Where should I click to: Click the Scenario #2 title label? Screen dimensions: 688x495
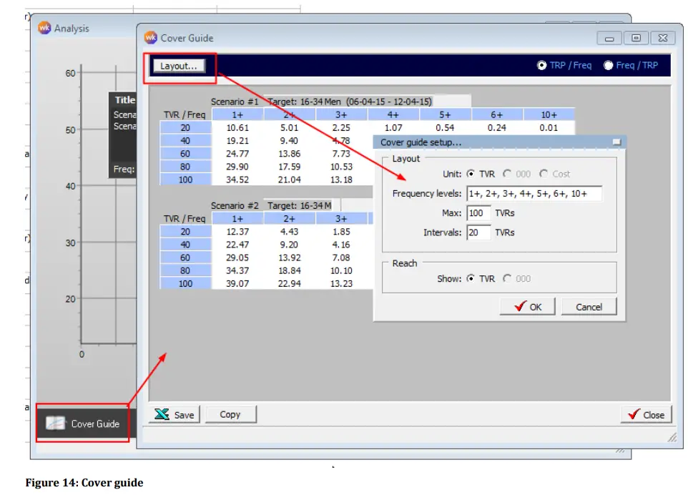[x=235, y=206]
